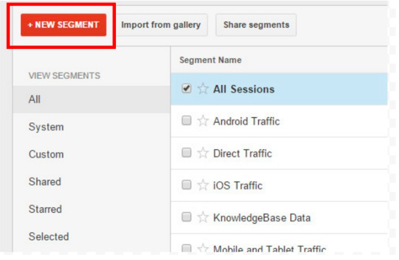Select the KnowledgeBase Data checkbox

pos(187,217)
